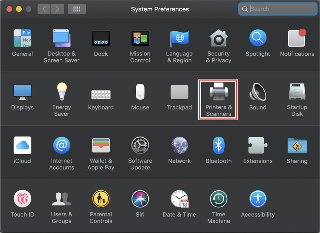Click the back navigation arrow
The height and width of the screenshot is (233, 320).
click(x=44, y=9)
